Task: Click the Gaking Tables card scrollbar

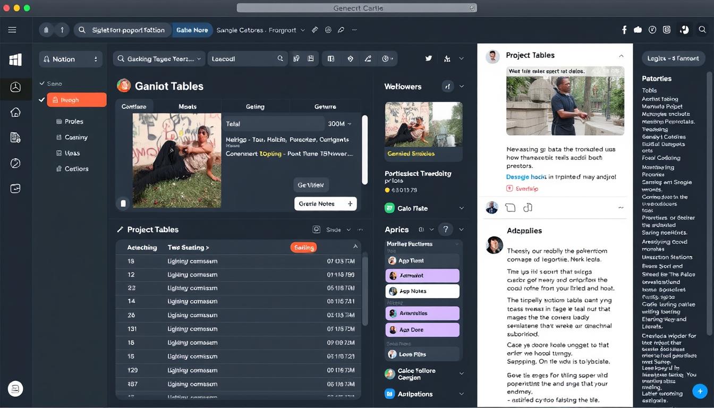Action: point(364,150)
